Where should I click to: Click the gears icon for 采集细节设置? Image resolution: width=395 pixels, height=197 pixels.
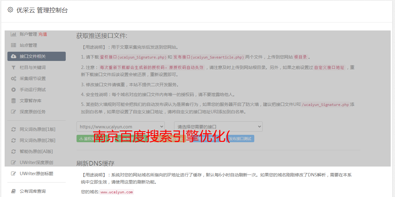(x=14, y=78)
